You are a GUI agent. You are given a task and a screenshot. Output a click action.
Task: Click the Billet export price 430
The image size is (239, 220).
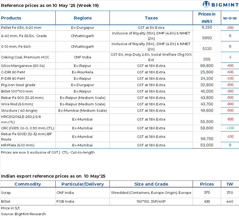207,202
